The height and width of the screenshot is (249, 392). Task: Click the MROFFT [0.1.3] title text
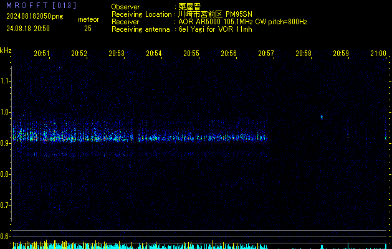[x=41, y=5]
